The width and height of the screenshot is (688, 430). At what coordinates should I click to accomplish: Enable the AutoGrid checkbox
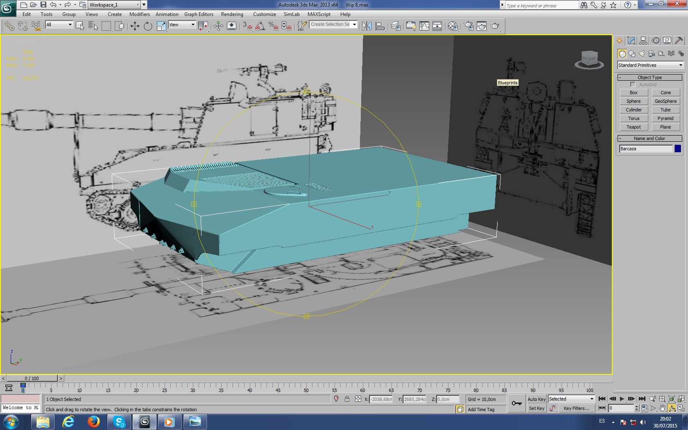pyautogui.click(x=633, y=85)
